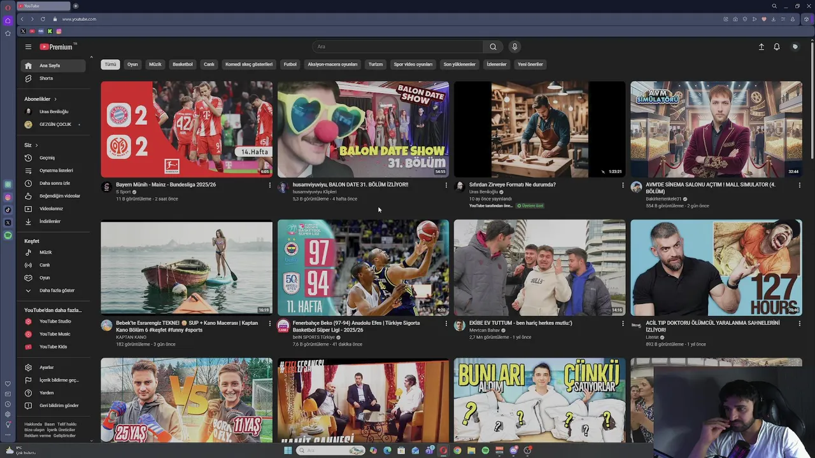The width and height of the screenshot is (815, 458).
Task: Open options menu for AVM'DE SİNEMA video
Action: pos(799,184)
